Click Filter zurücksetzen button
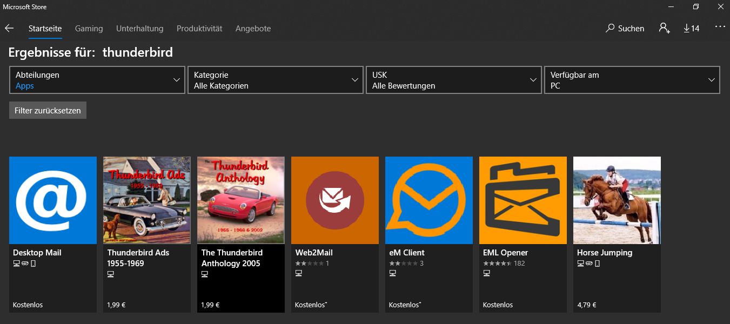 click(48, 110)
